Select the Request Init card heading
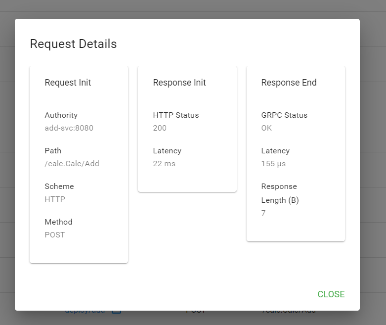 pyautogui.click(x=68, y=83)
